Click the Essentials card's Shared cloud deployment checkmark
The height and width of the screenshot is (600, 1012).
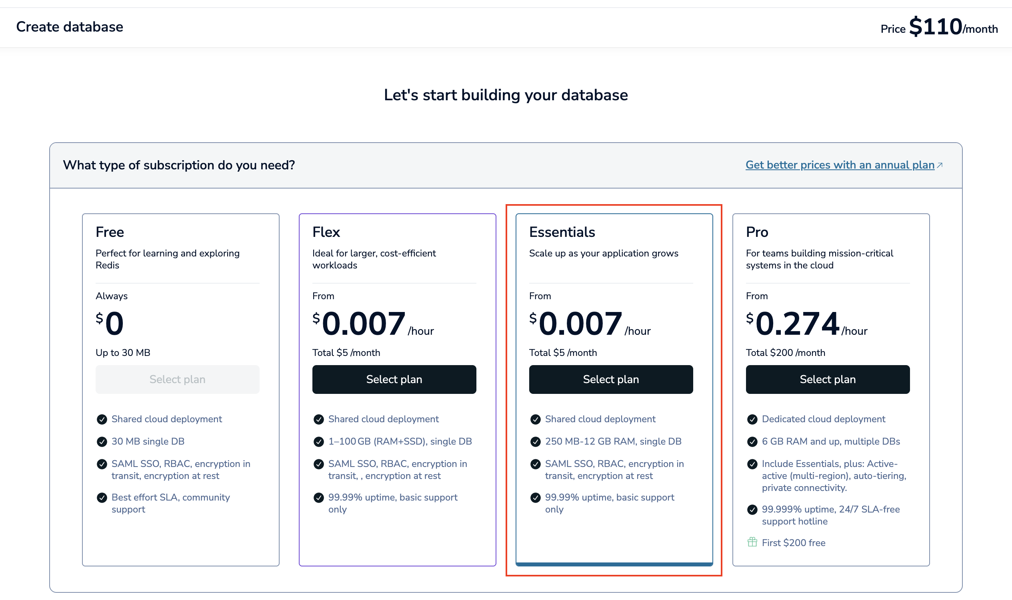click(x=535, y=419)
